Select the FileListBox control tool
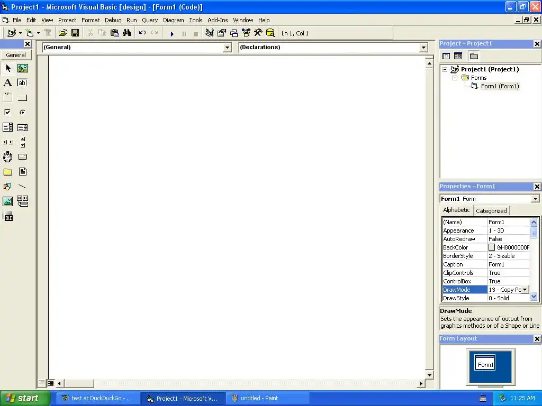The image size is (542, 406). (23, 172)
